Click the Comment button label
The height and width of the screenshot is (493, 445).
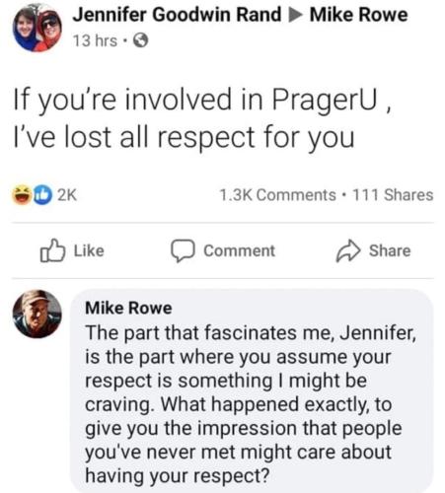tap(239, 250)
